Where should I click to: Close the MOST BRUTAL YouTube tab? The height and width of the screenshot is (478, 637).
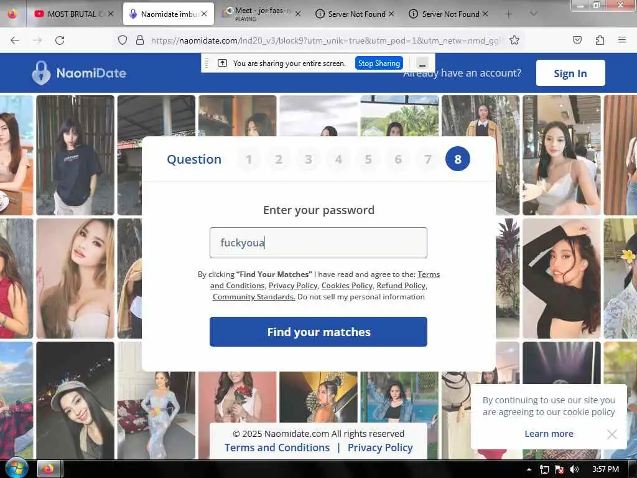[111, 14]
